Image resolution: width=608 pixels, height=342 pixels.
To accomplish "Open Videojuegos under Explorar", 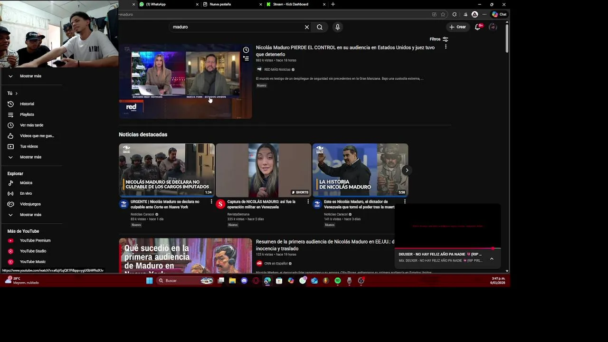I will click(x=31, y=204).
